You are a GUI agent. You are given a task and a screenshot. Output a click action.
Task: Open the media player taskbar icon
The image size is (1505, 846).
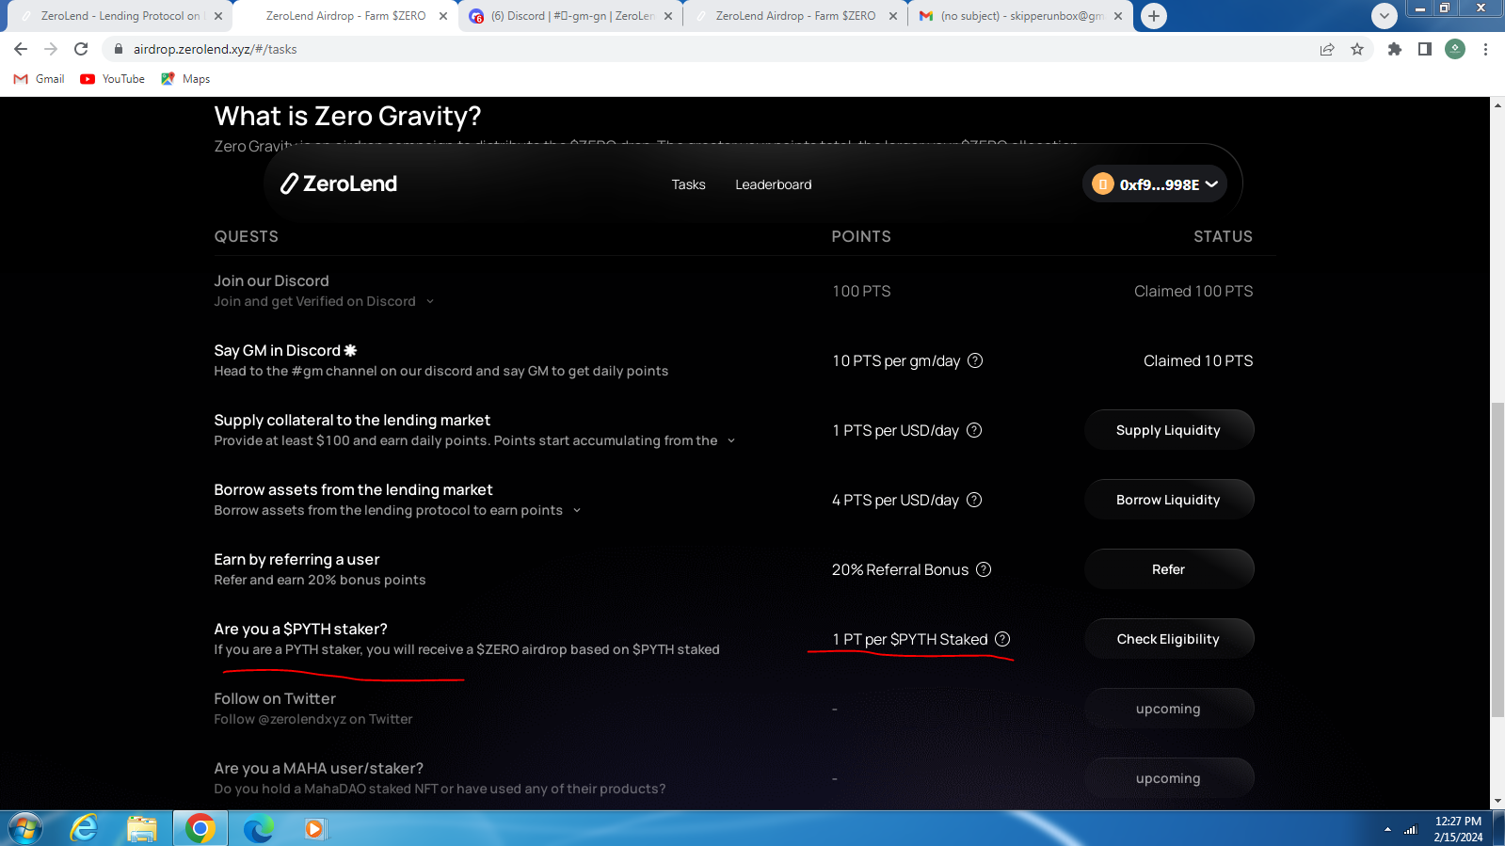[x=314, y=829]
